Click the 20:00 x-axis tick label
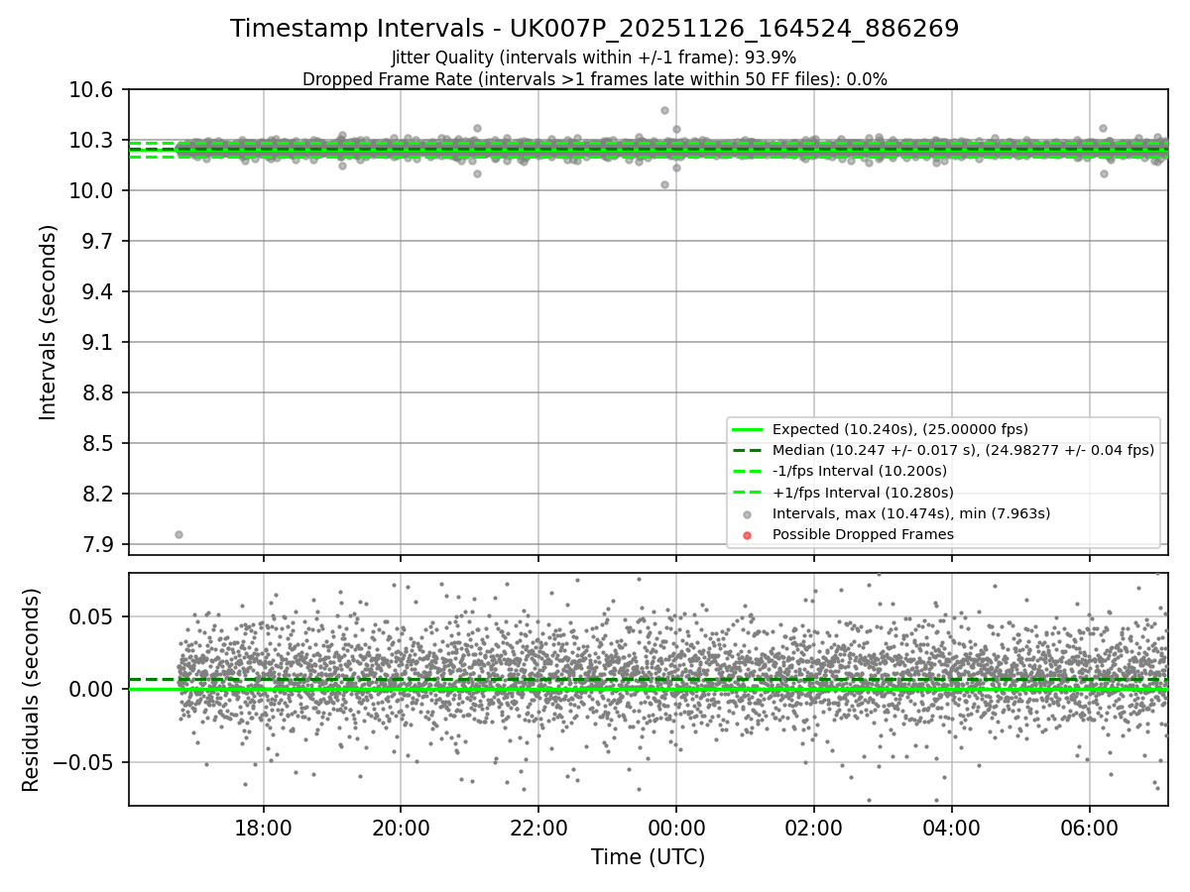This screenshot has height=892, width=1190. 401,828
